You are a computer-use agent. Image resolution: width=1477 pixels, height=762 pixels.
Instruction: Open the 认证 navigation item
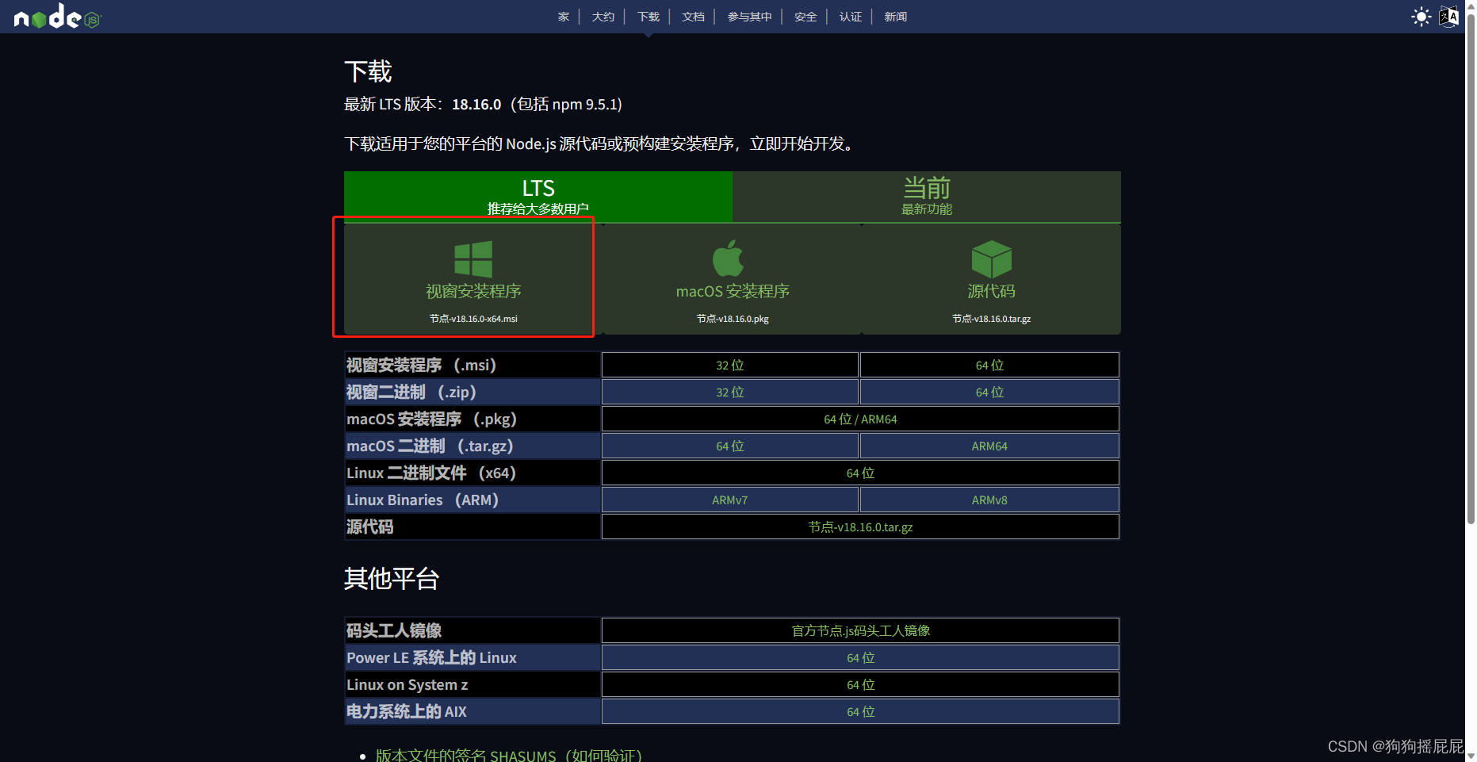pyautogui.click(x=851, y=17)
